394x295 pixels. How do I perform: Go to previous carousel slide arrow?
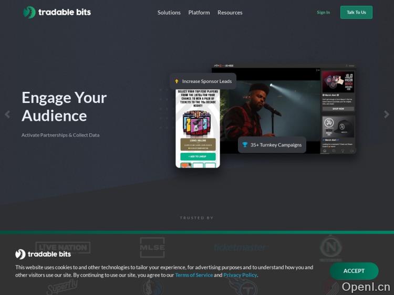tap(7, 114)
